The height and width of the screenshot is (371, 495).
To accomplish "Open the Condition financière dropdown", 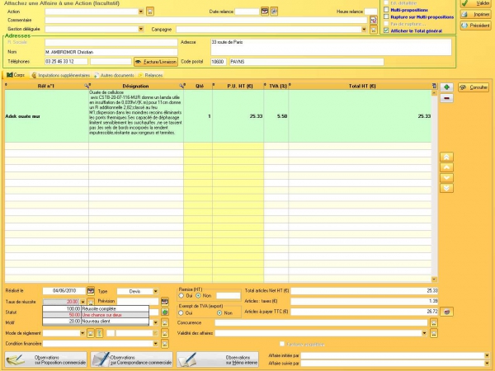I will click(156, 344).
